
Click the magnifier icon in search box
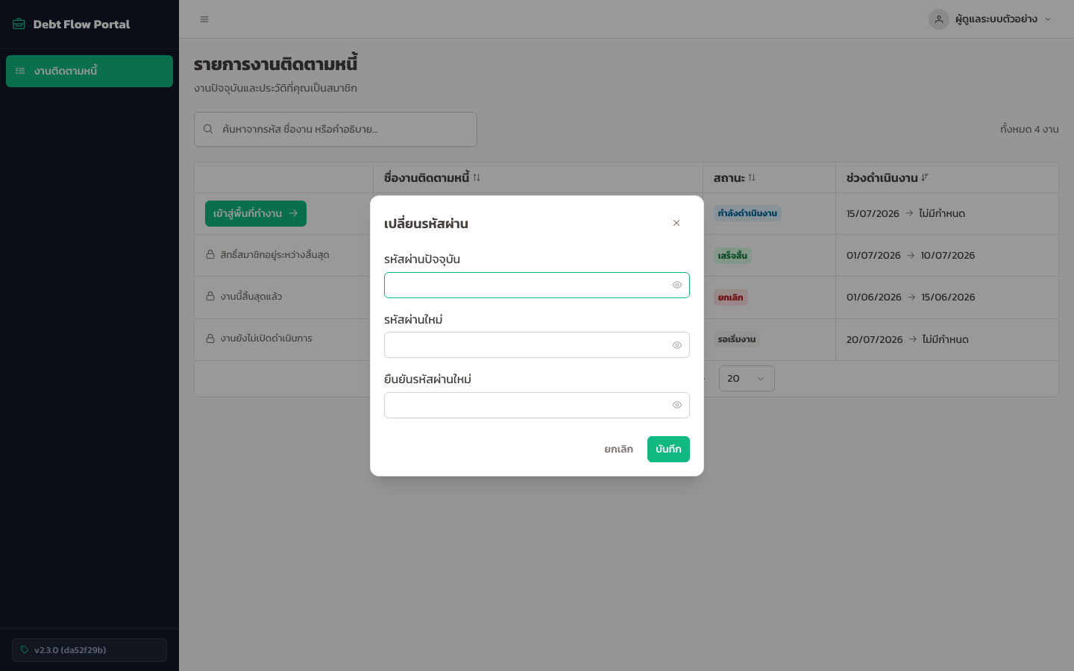208,129
